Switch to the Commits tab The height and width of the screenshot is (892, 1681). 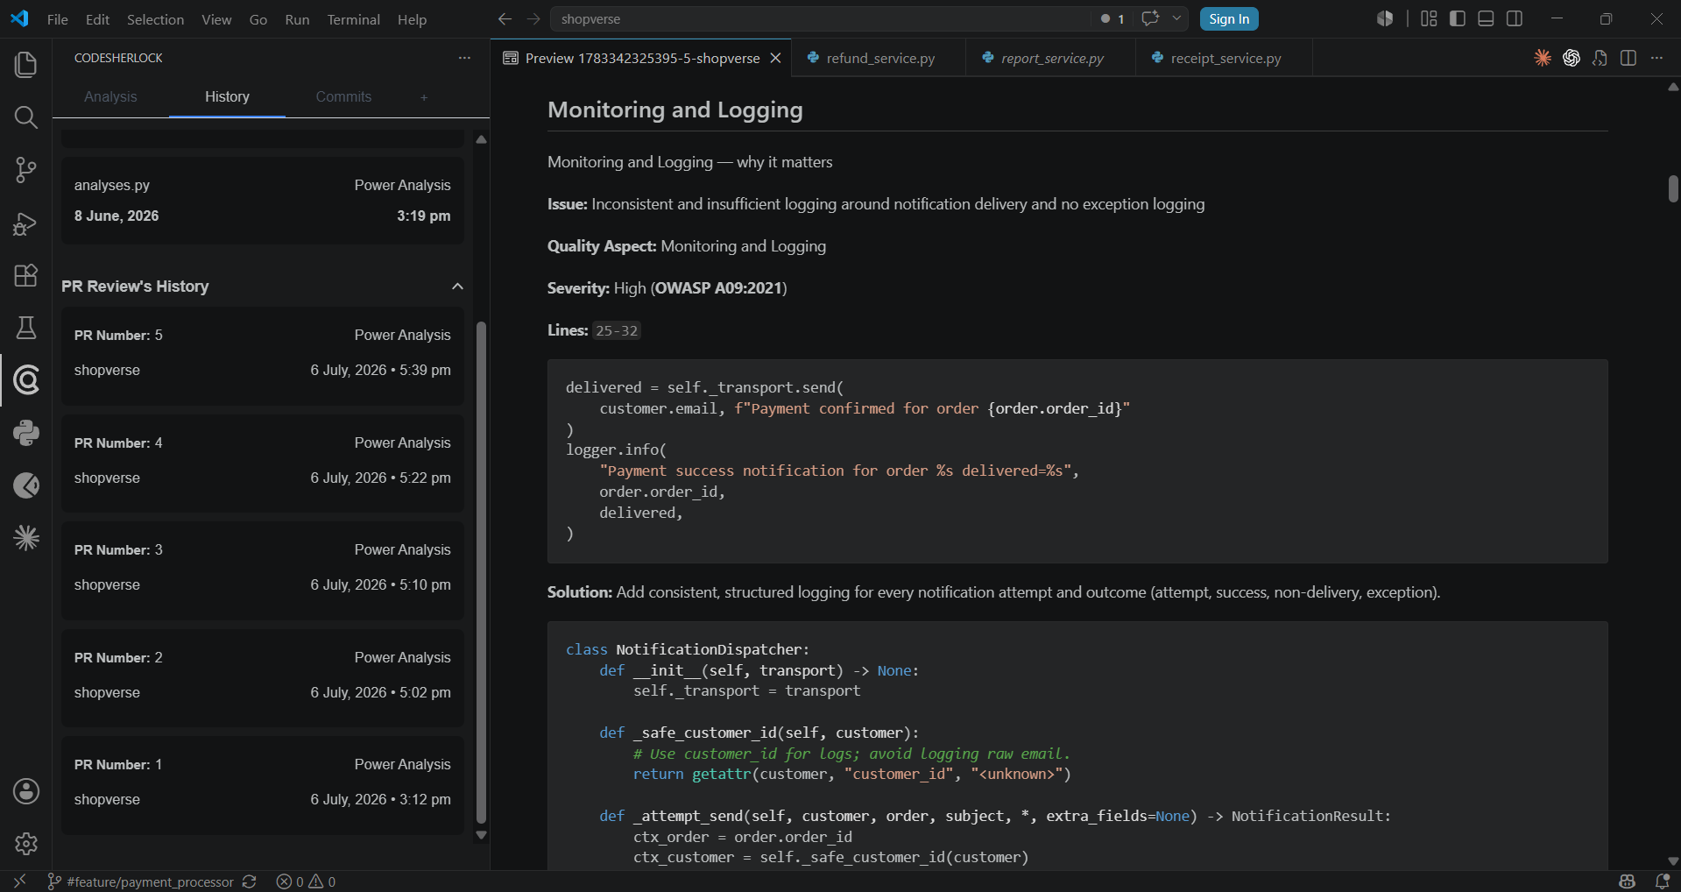point(343,96)
